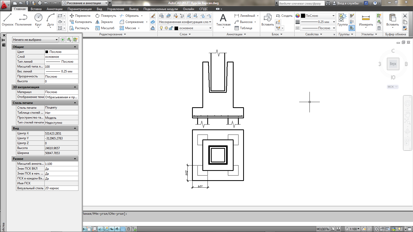Open the ПоСлою object color swatch dropdown
Screen dimensions: 413x232
pos(318,16)
